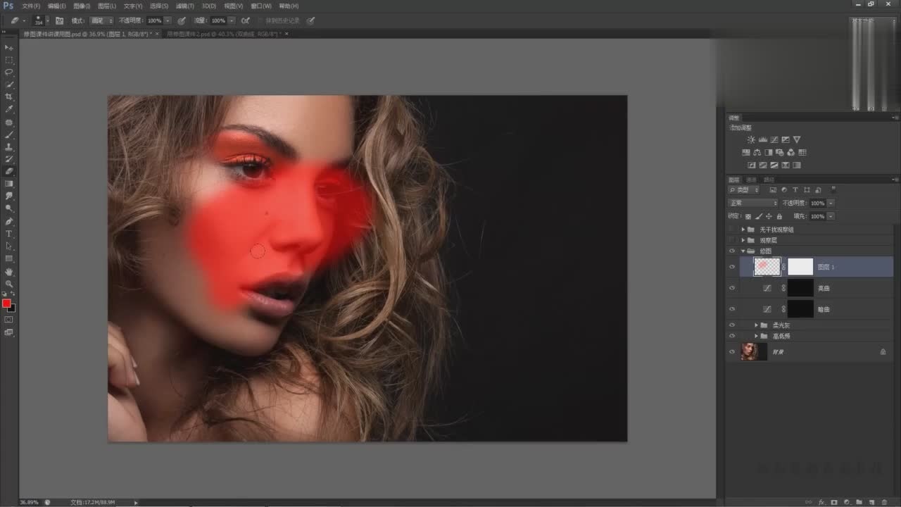Image resolution: width=901 pixels, height=507 pixels.
Task: Select the Hand tool
Action: point(9,271)
